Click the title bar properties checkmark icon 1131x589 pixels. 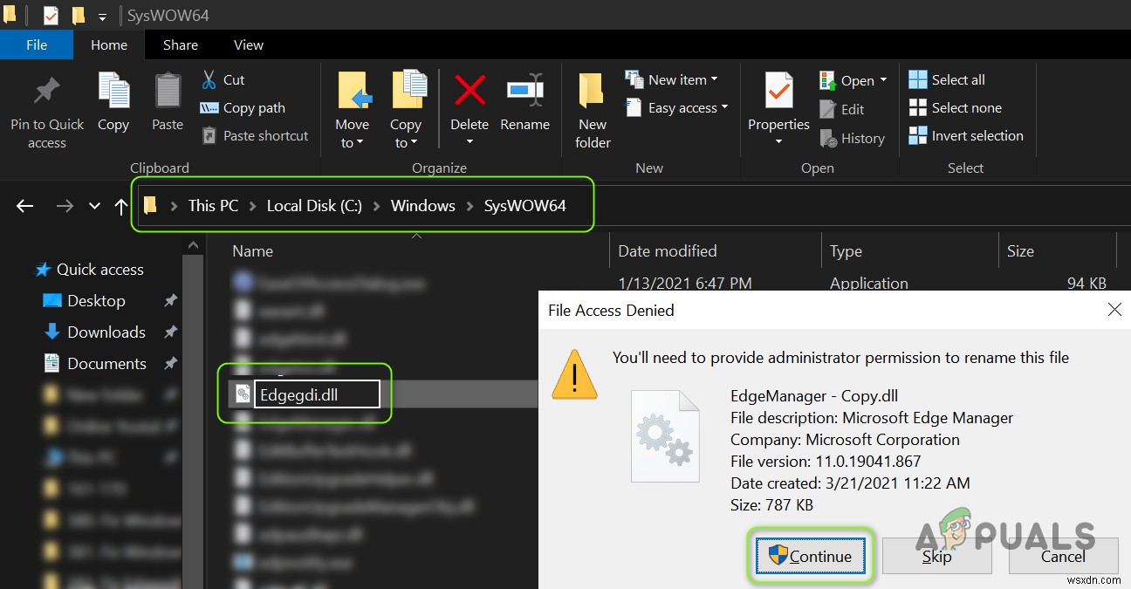click(x=51, y=16)
